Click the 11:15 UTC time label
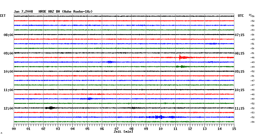 [x=239, y=108]
